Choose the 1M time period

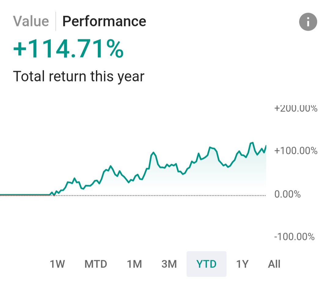(x=134, y=264)
